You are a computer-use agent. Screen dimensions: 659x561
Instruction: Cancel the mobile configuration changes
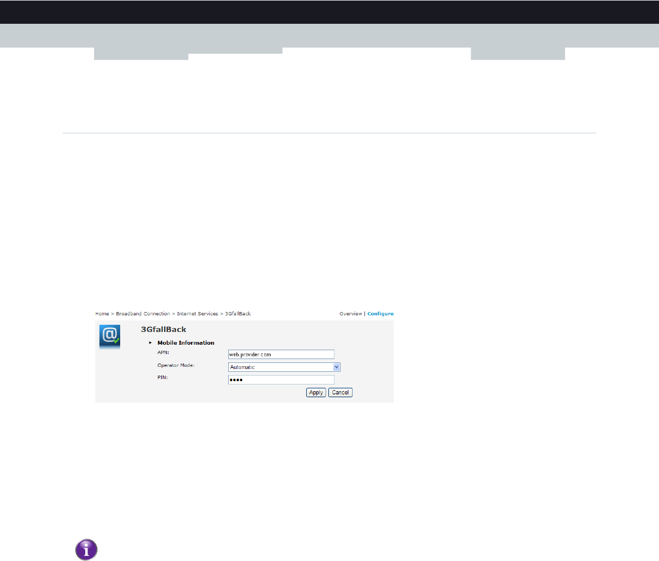341,393
